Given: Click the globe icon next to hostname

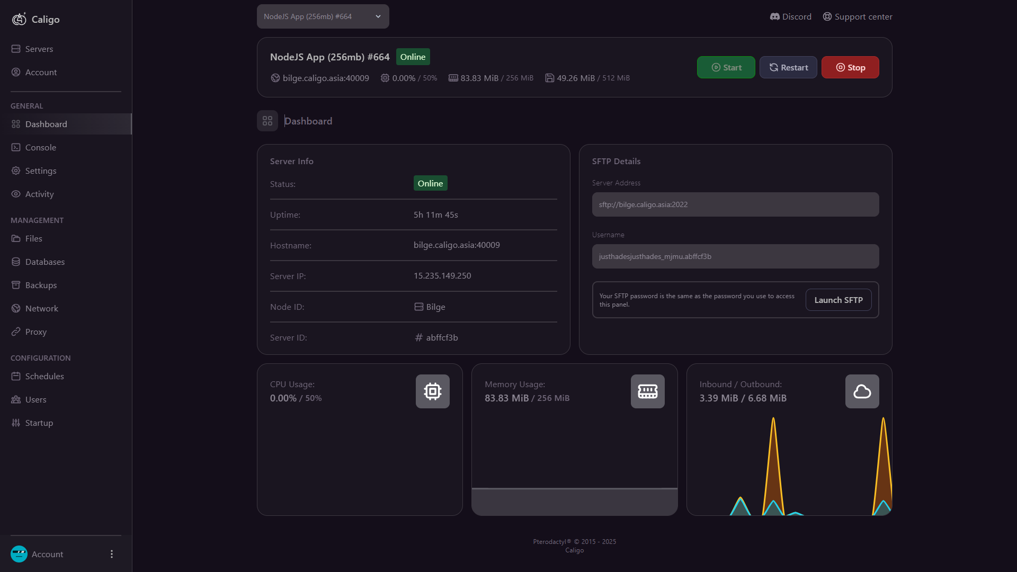Looking at the screenshot, I should click(x=275, y=78).
